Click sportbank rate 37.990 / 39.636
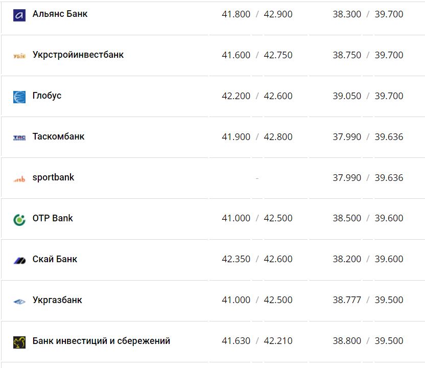The width and height of the screenshot is (425, 368). (368, 178)
